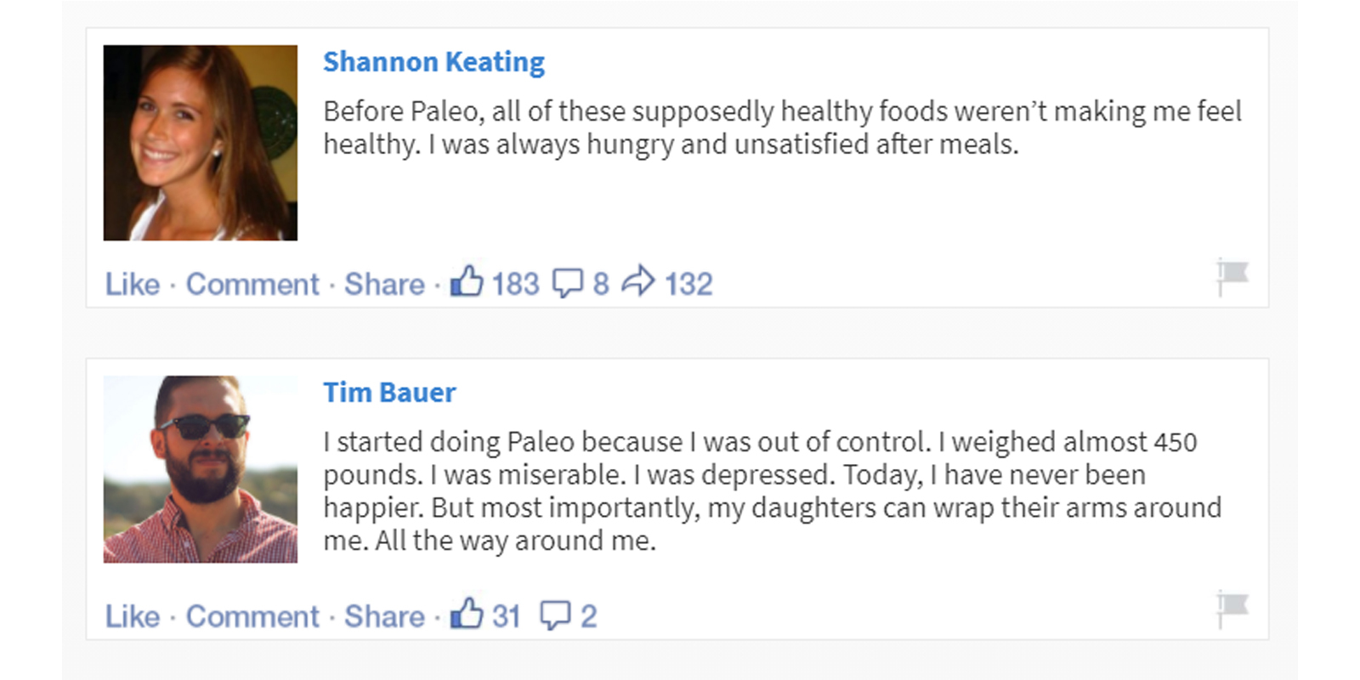This screenshot has width=1360, height=680.
Task: Click the comment bubble icon showing 2 replies
Action: tap(557, 615)
